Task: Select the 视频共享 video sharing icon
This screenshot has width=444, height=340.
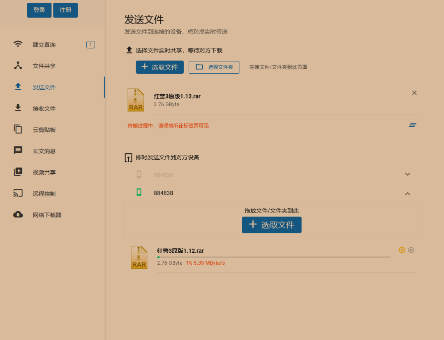Action: [x=18, y=172]
